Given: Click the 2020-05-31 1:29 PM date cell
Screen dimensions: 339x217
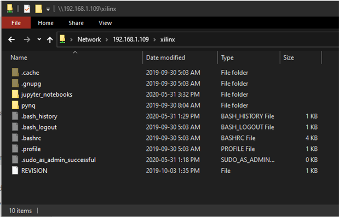Looking at the screenshot, I should (x=173, y=116).
